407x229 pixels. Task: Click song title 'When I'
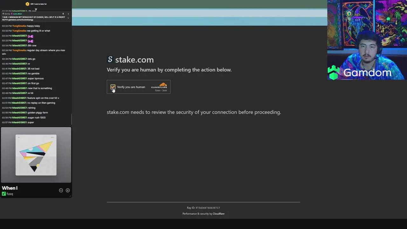[10, 188]
